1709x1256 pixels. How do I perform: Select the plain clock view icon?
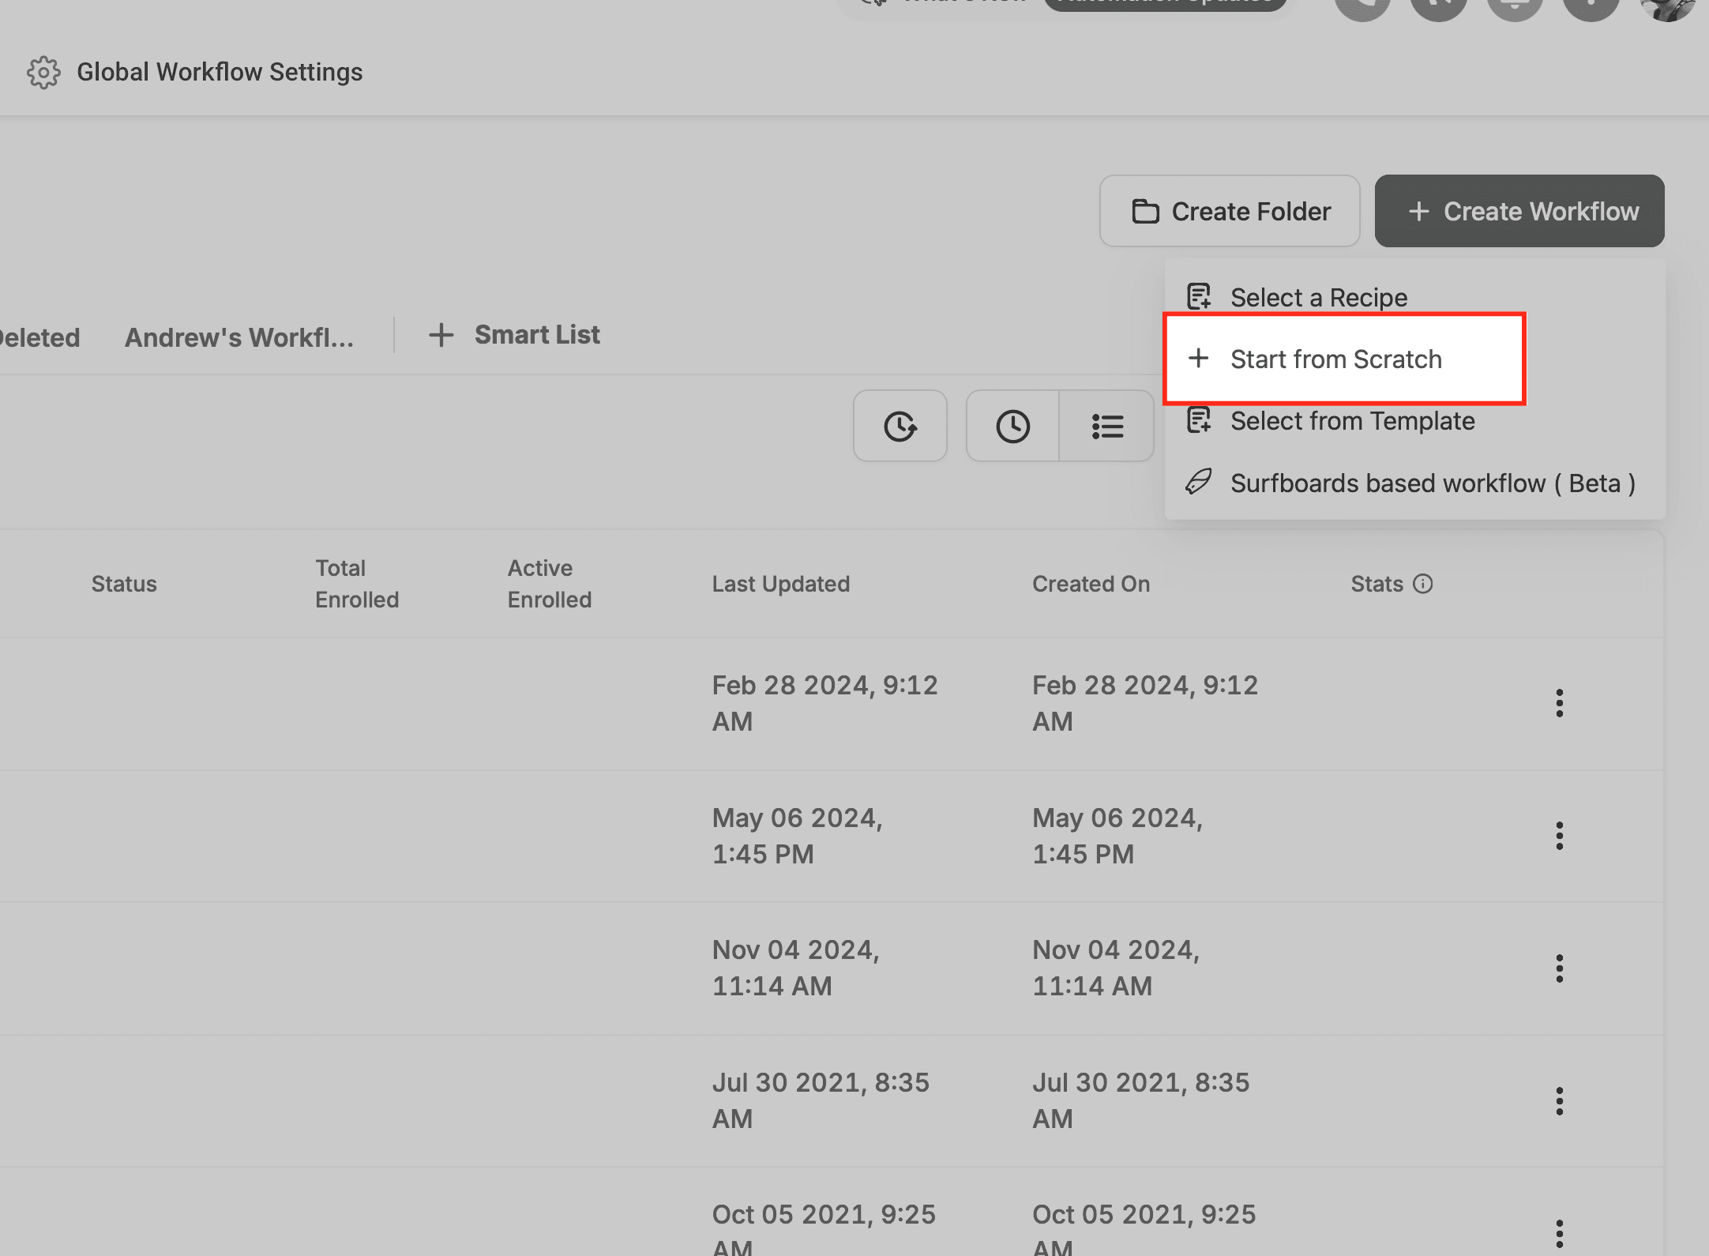(1012, 427)
